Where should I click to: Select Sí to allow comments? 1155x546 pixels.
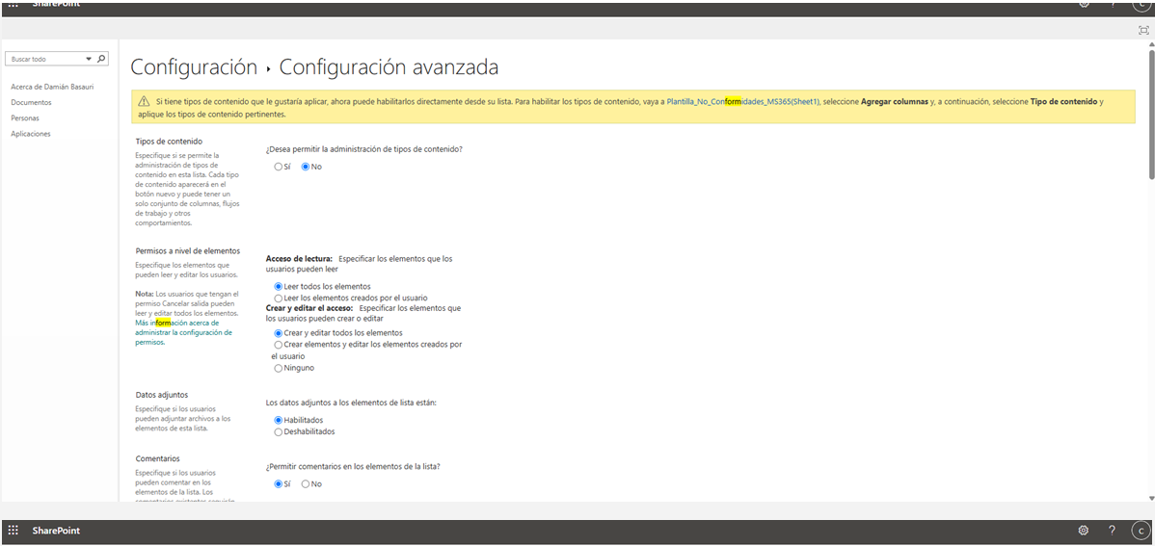pyautogui.click(x=279, y=484)
